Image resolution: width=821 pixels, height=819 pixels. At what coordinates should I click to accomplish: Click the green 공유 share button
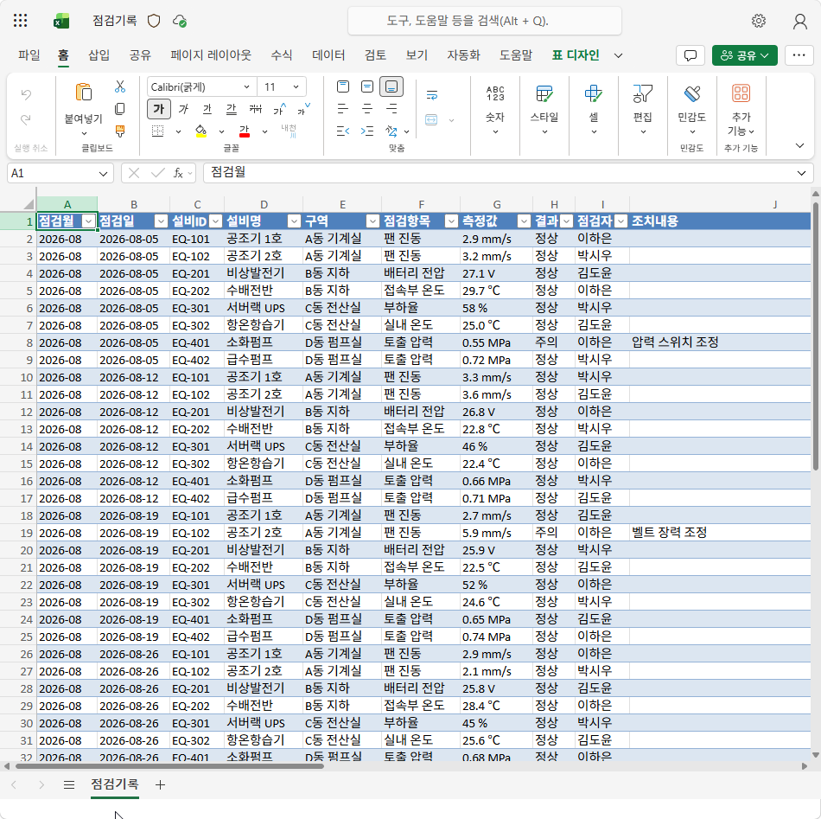745,55
